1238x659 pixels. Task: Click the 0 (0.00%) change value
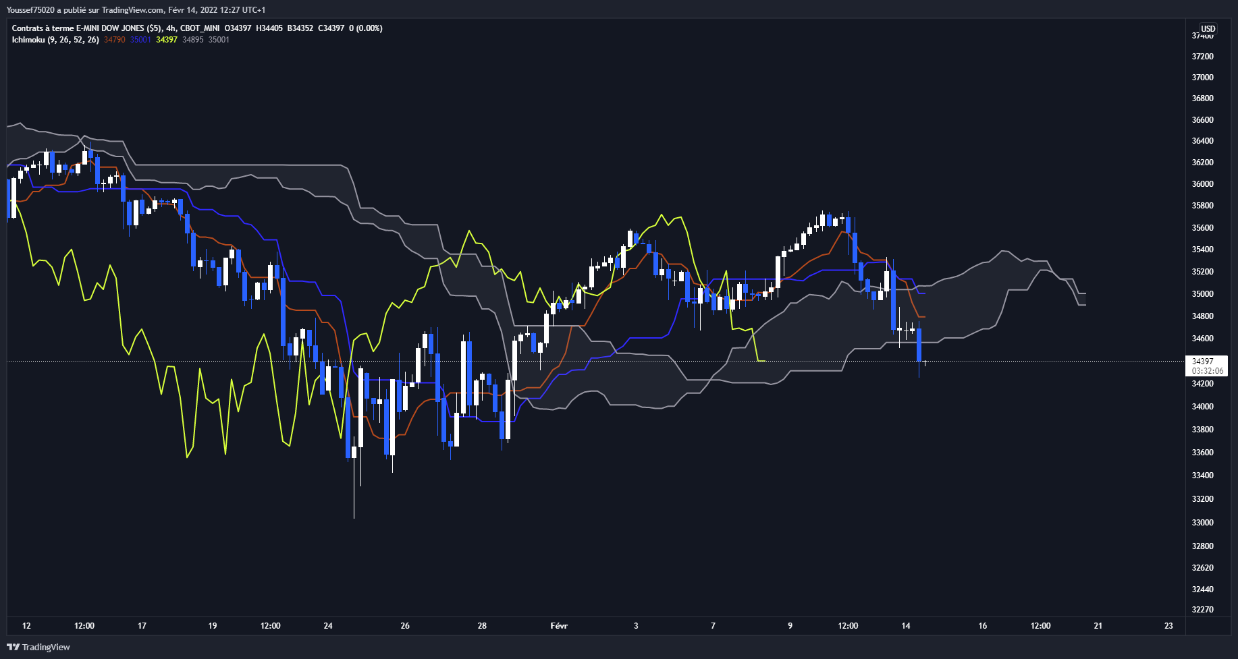366,28
